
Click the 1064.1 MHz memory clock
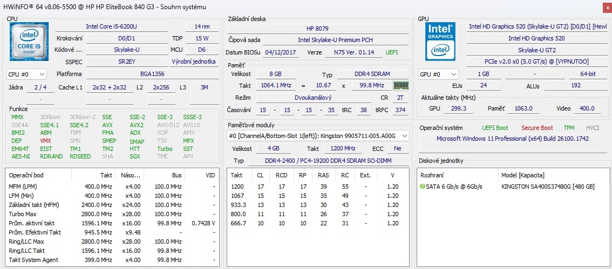[x=276, y=85]
